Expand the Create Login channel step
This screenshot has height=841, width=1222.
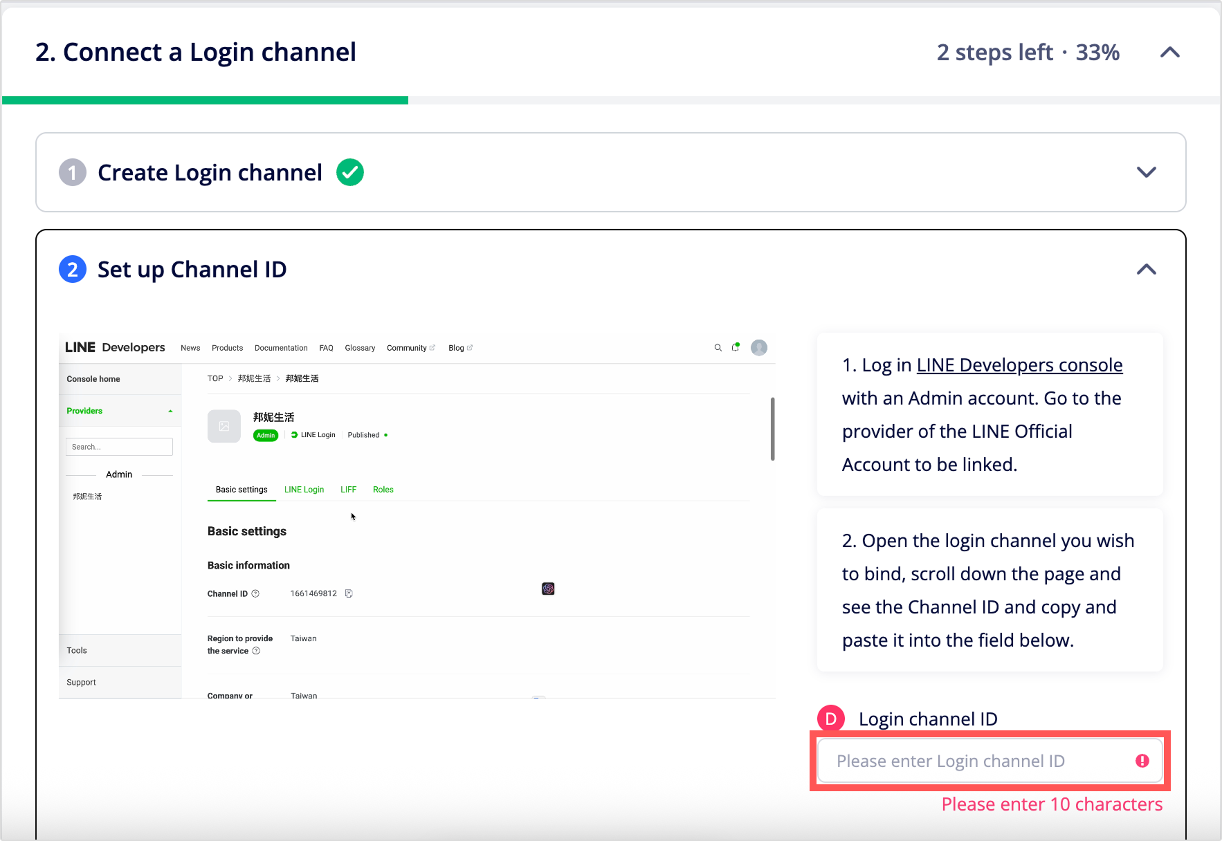tap(1146, 172)
